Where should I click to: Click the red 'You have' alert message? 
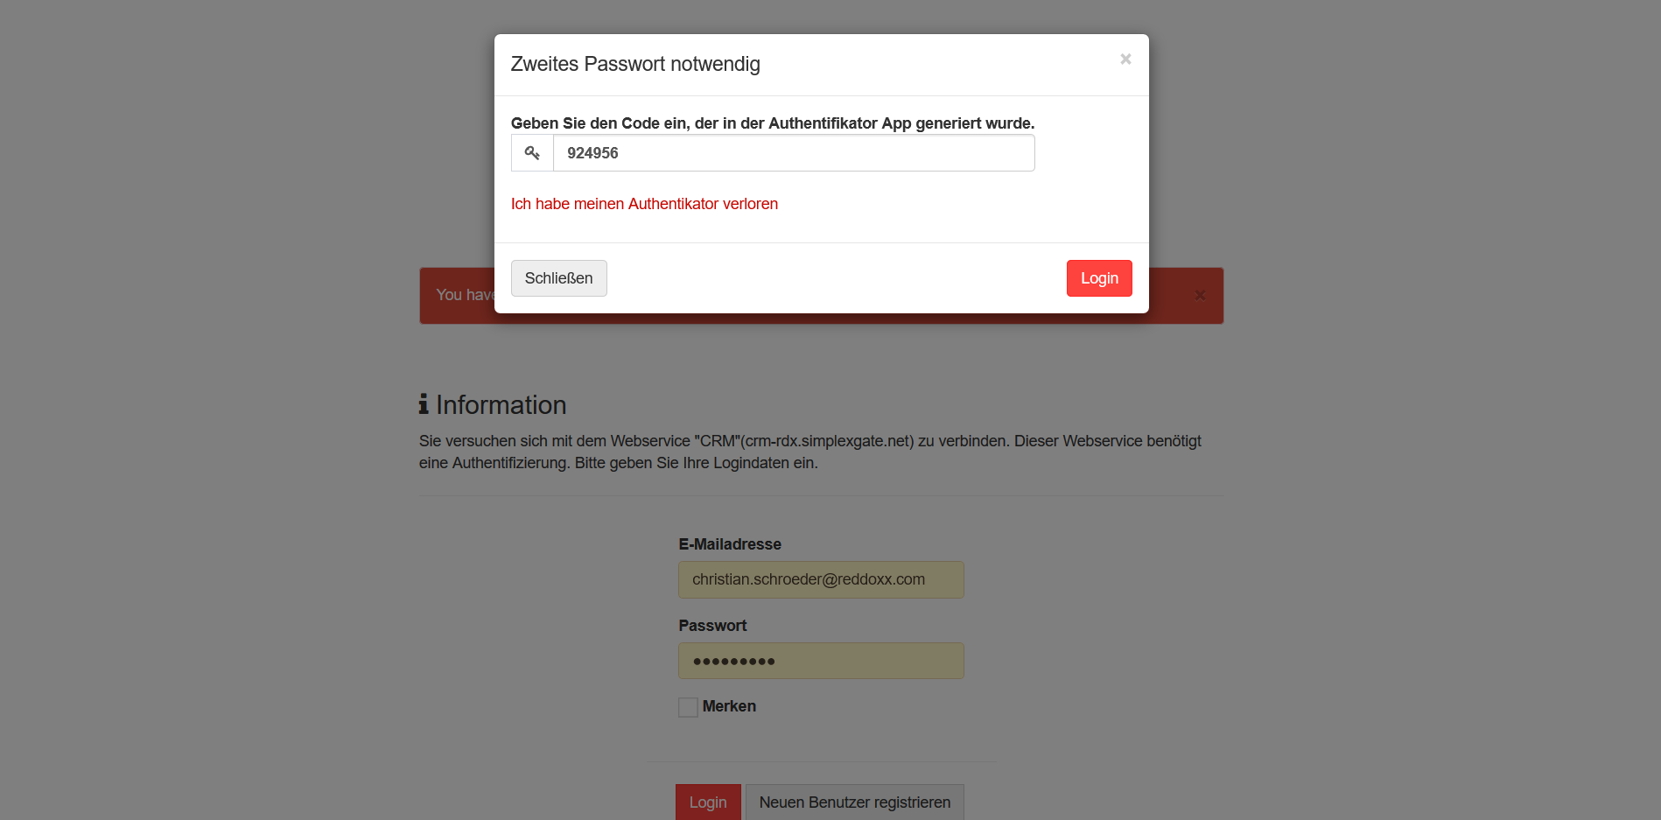465,295
